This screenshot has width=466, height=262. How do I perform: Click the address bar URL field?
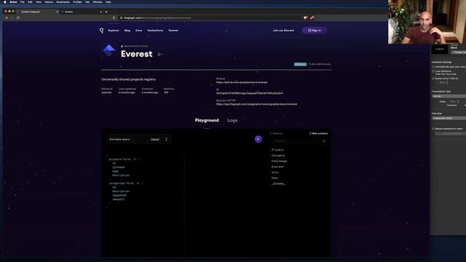[210, 17]
